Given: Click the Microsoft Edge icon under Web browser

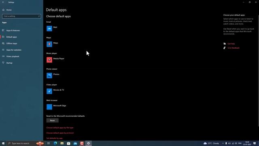Looking at the screenshot, I should click(x=49, y=107).
